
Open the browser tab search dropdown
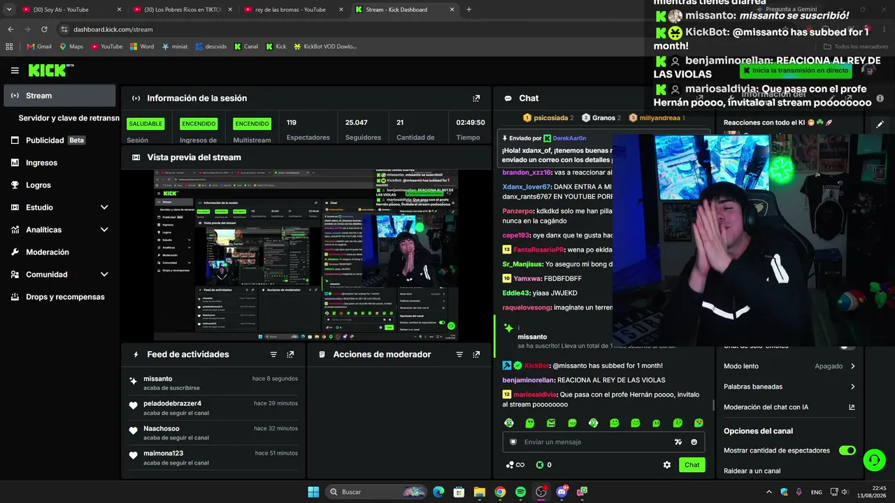click(x=9, y=10)
